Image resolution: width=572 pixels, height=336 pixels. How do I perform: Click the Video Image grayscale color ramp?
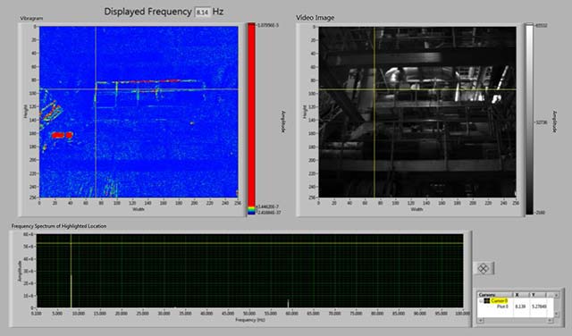(529, 119)
